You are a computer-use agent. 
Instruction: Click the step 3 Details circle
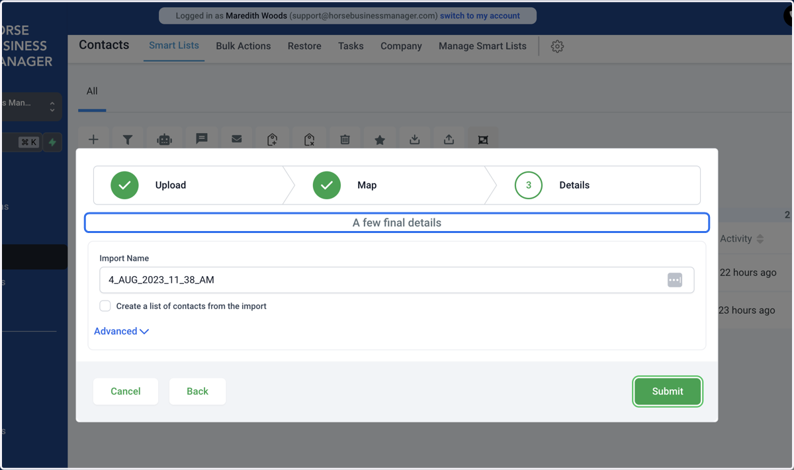(528, 185)
